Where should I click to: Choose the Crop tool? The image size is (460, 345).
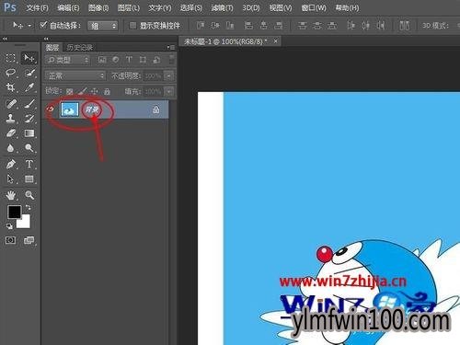[11, 87]
